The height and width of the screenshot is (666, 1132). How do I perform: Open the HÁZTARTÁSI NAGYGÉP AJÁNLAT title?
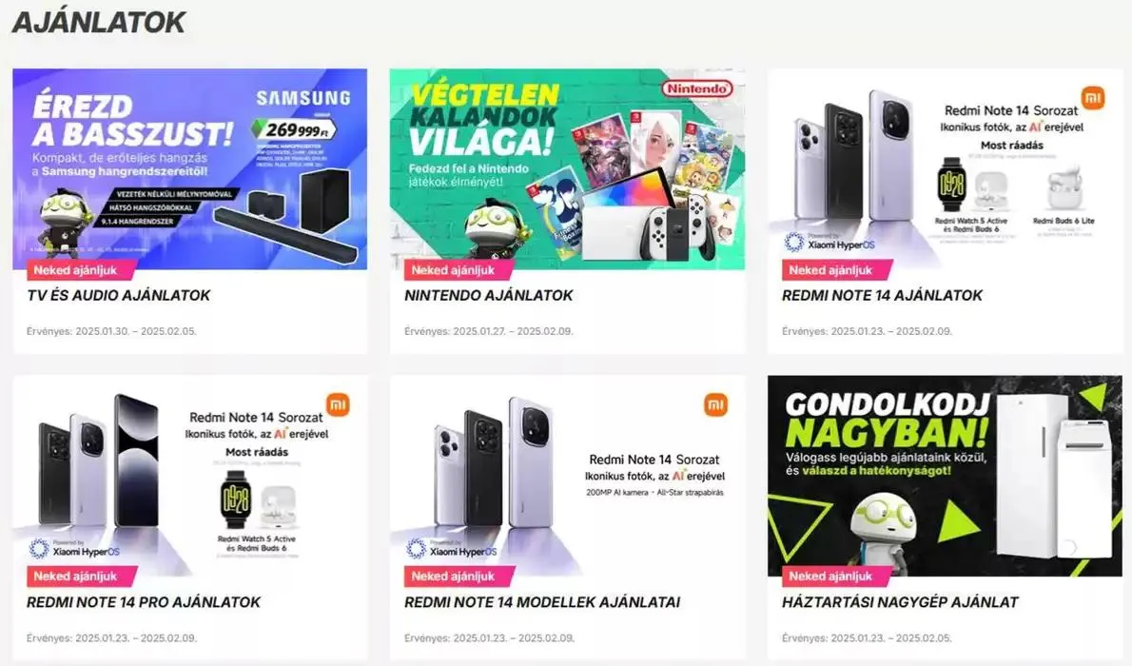(900, 602)
